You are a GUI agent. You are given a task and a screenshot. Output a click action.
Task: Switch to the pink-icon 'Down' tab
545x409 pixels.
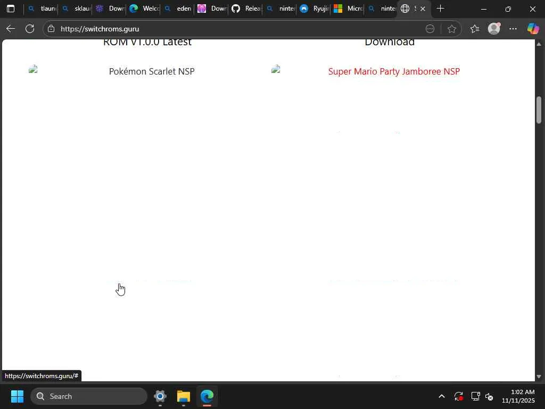212,9
